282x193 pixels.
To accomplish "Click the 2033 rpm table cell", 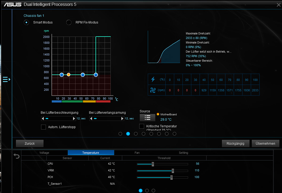I will tap(255, 90).
